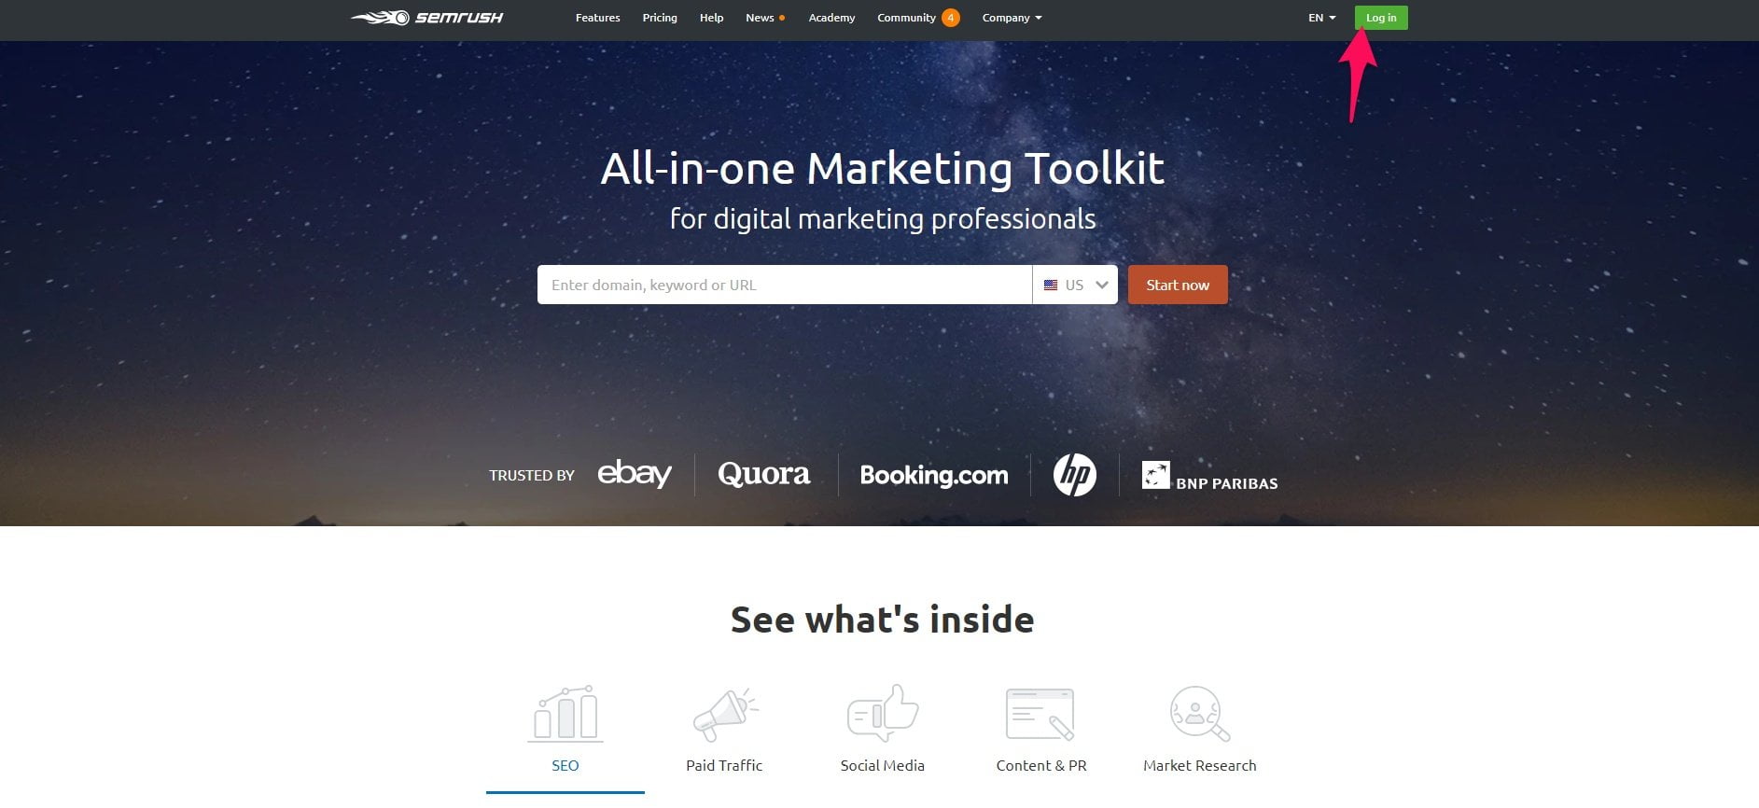
Task: Click the Start now button
Action: [x=1178, y=285]
